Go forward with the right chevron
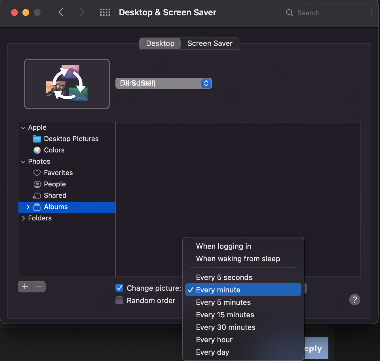The height and width of the screenshot is (361, 380). 82,12
